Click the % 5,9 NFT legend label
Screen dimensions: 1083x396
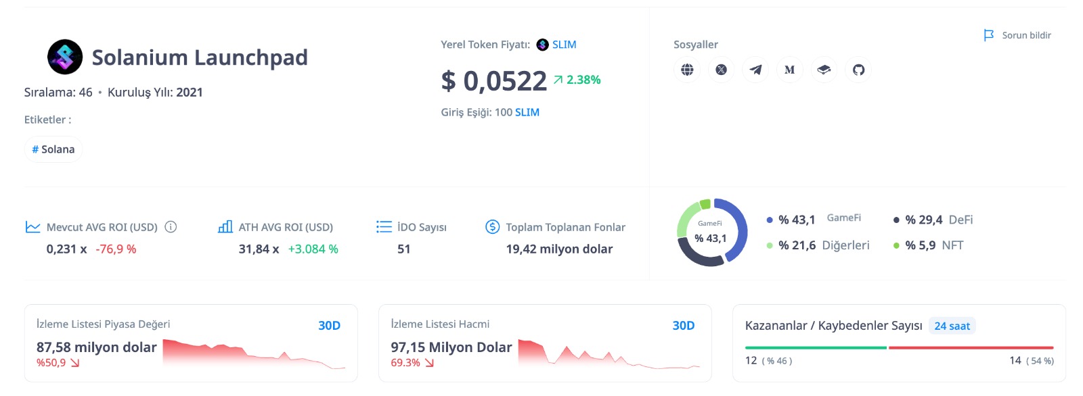pos(935,245)
